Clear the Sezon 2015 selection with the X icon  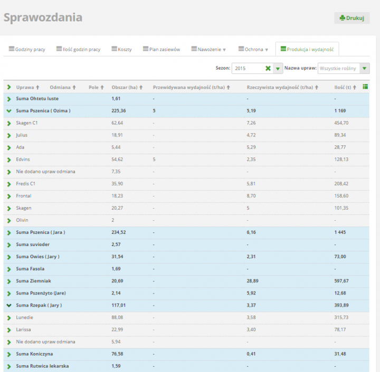[x=268, y=68]
